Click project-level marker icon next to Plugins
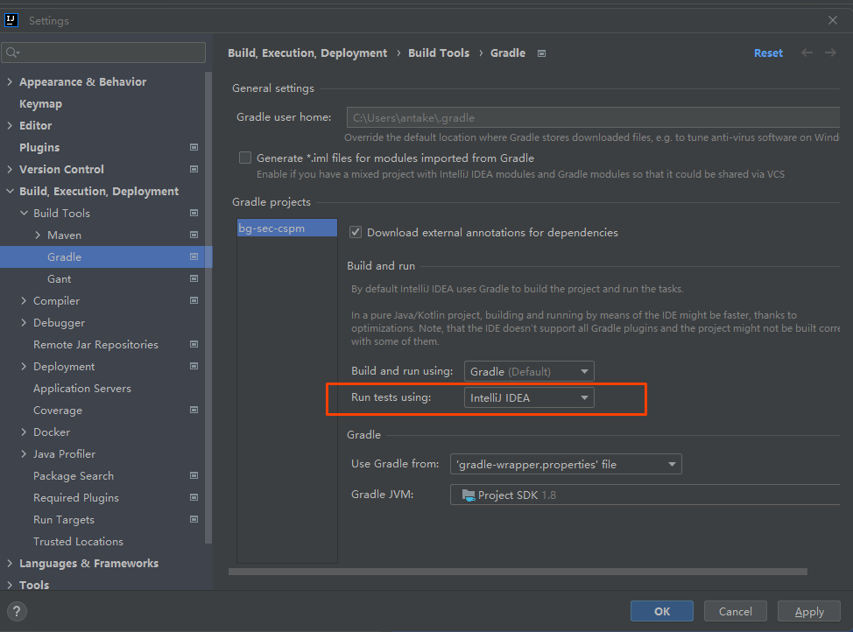 click(x=194, y=147)
